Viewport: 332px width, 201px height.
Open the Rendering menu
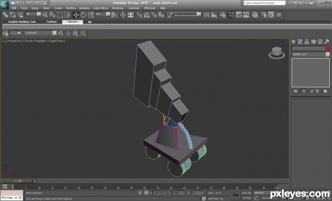[118, 8]
